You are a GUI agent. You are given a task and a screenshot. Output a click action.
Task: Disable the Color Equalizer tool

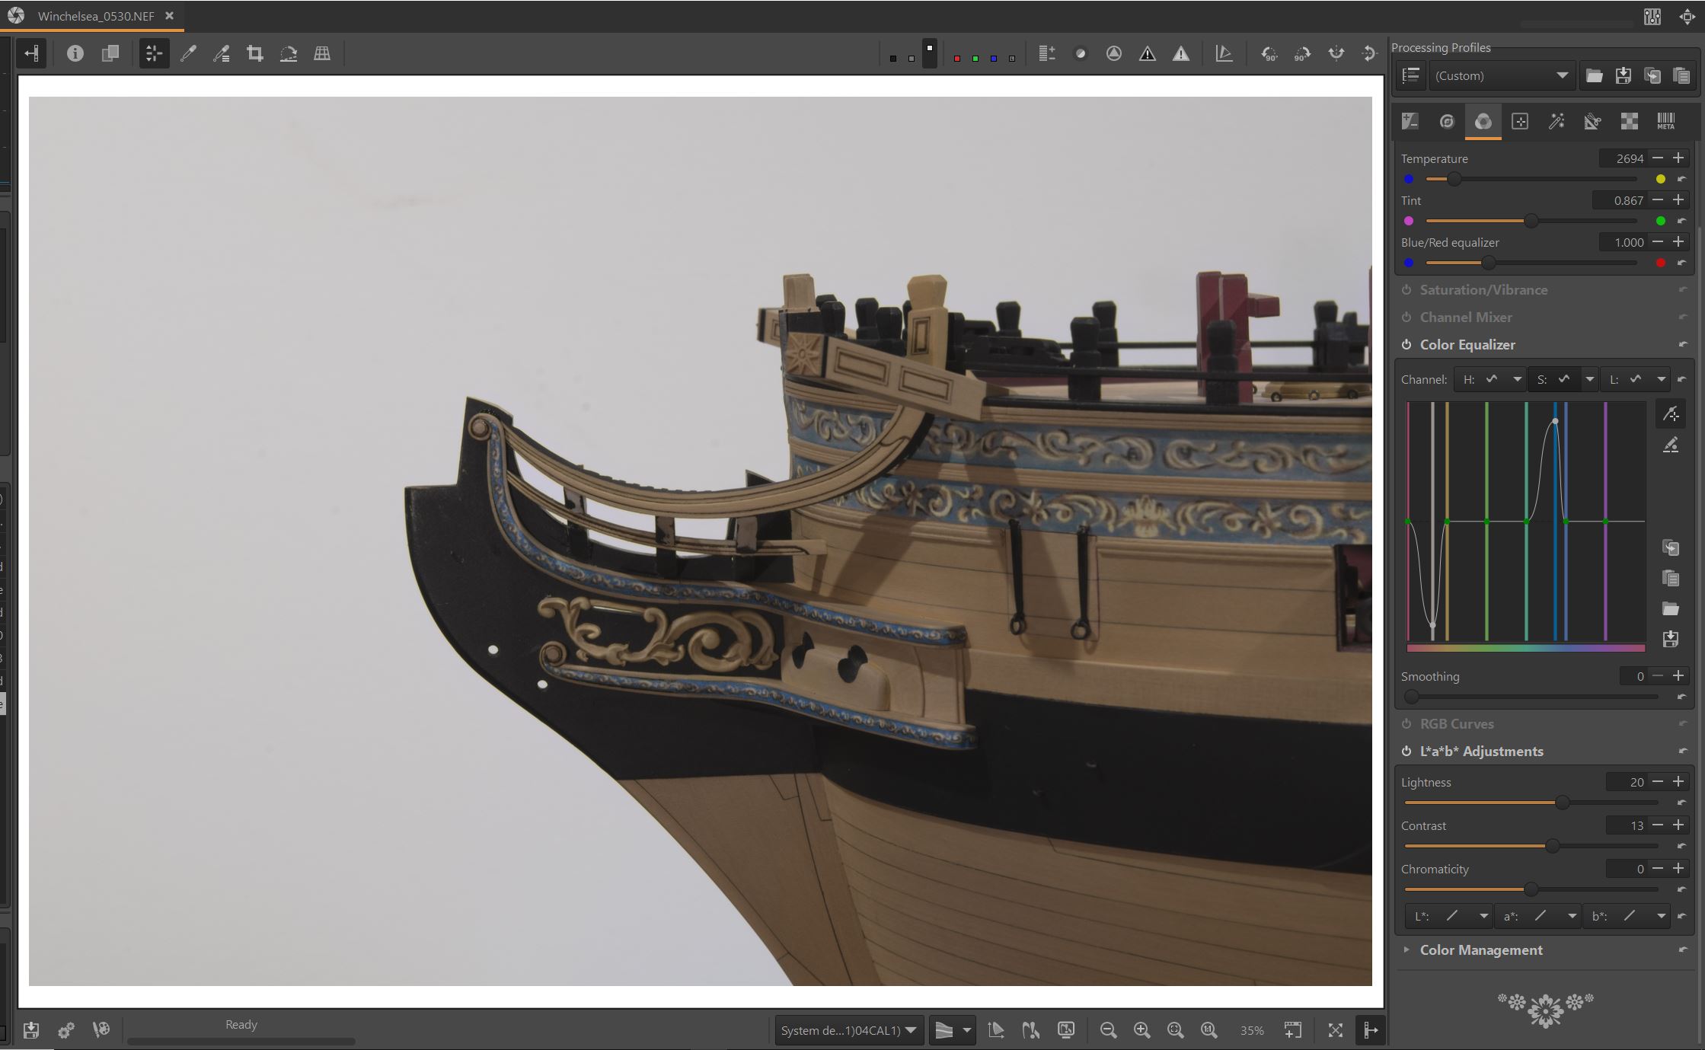coord(1406,345)
